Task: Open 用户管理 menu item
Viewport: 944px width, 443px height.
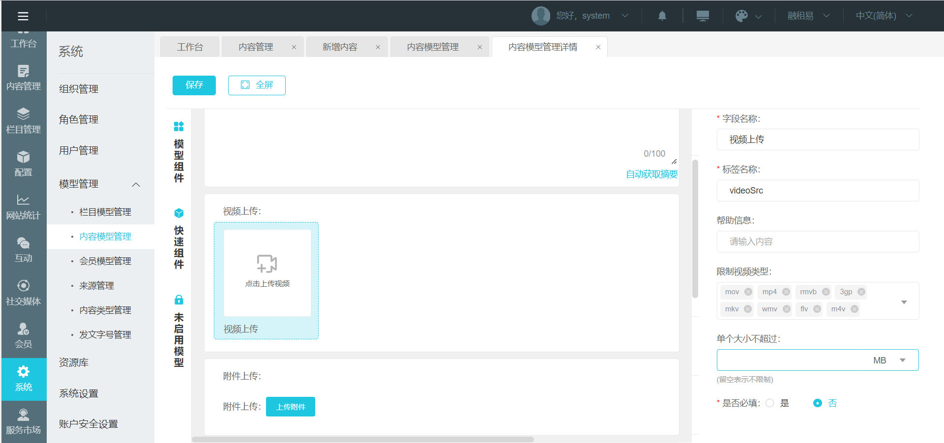Action: [x=79, y=150]
